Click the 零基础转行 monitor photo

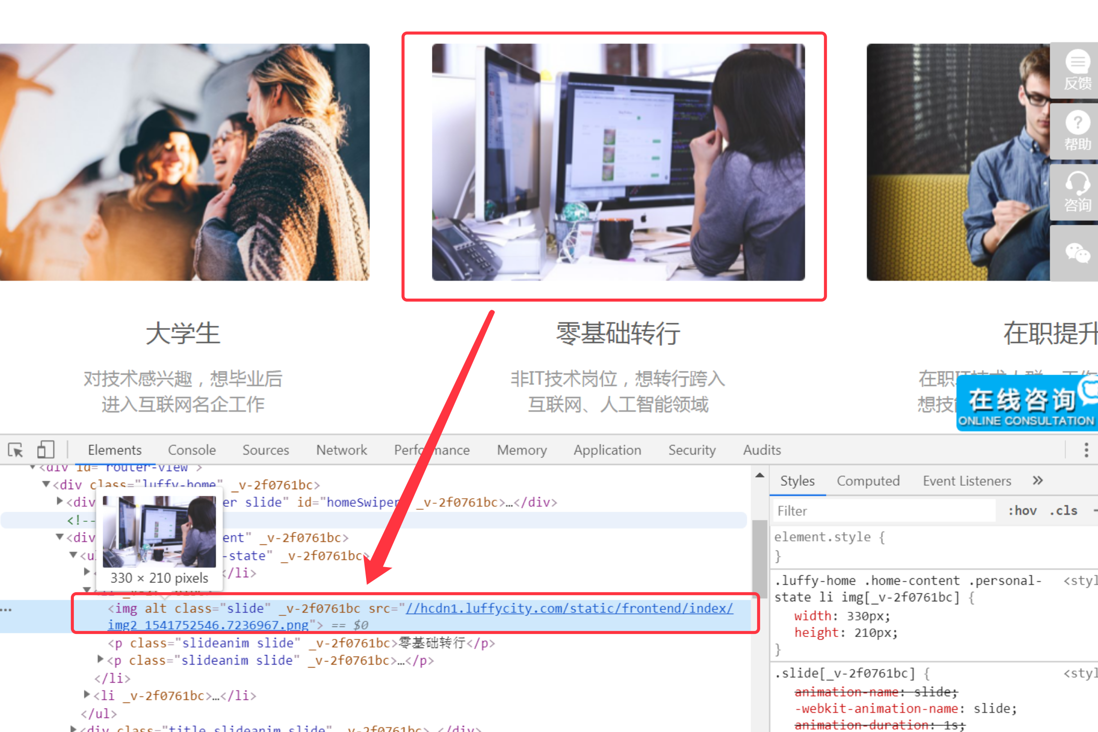(x=618, y=162)
